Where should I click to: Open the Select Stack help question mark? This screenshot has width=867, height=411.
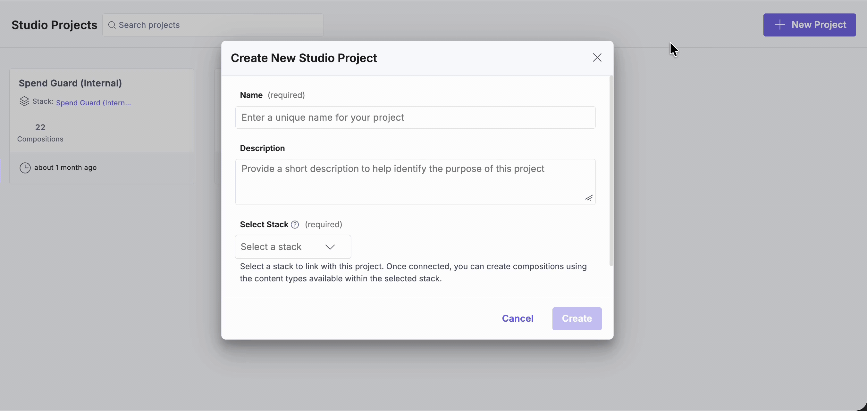[295, 224]
